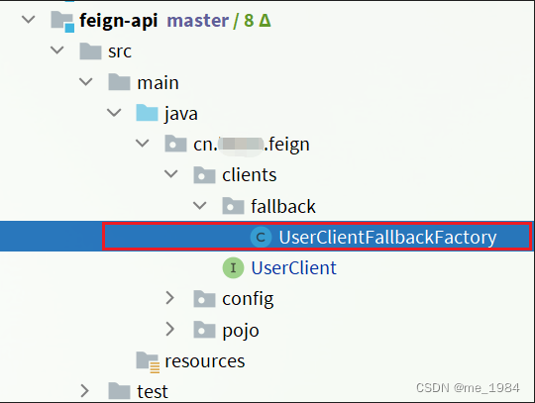Screen dimensions: 535x403
Task: Click the pojo package icon
Action: 204,330
